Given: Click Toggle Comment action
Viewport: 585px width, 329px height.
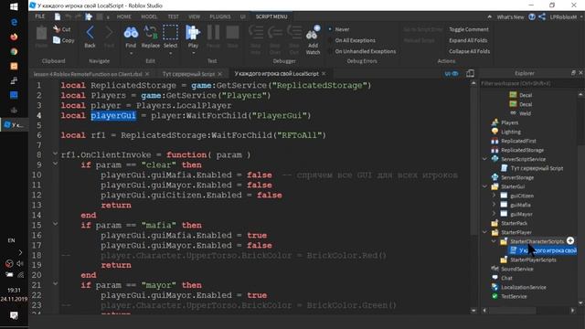Looking at the screenshot, I should (469, 29).
